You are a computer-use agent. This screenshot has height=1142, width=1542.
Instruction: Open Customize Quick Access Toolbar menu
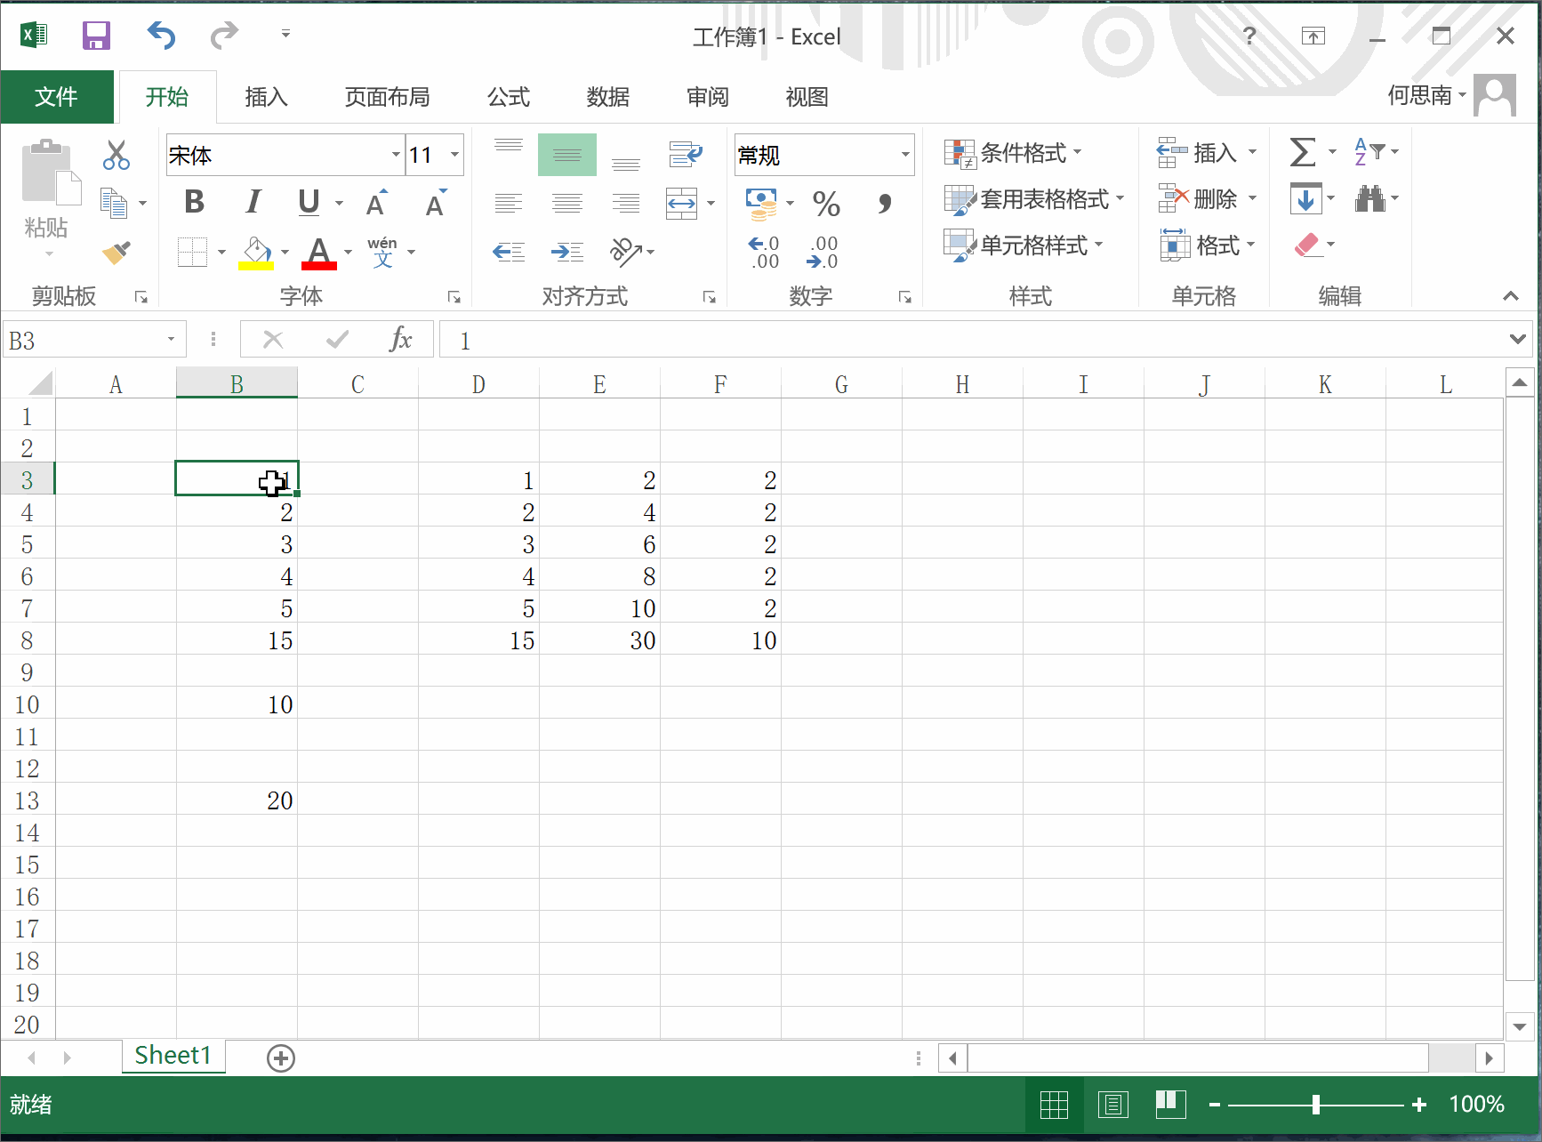[x=285, y=35]
